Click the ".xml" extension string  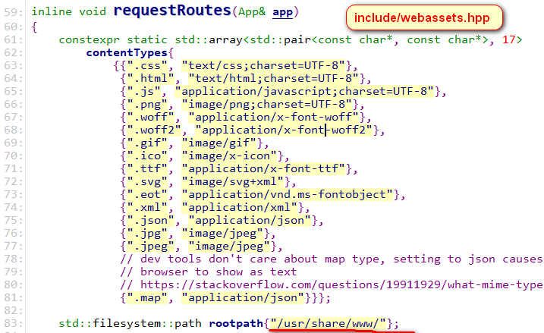tap(147, 207)
